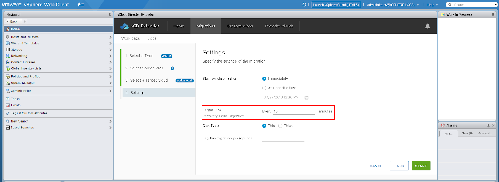Close the Alarms panel
499x182 pixels.
point(493,125)
